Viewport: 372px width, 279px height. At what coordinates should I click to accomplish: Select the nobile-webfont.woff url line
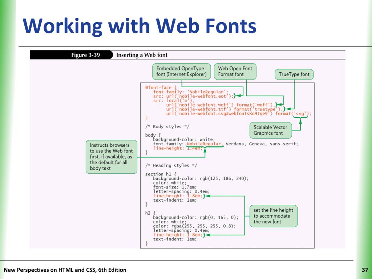[221, 105]
